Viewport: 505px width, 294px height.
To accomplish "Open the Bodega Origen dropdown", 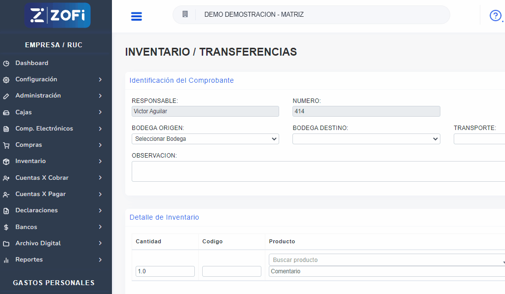I will coord(205,139).
